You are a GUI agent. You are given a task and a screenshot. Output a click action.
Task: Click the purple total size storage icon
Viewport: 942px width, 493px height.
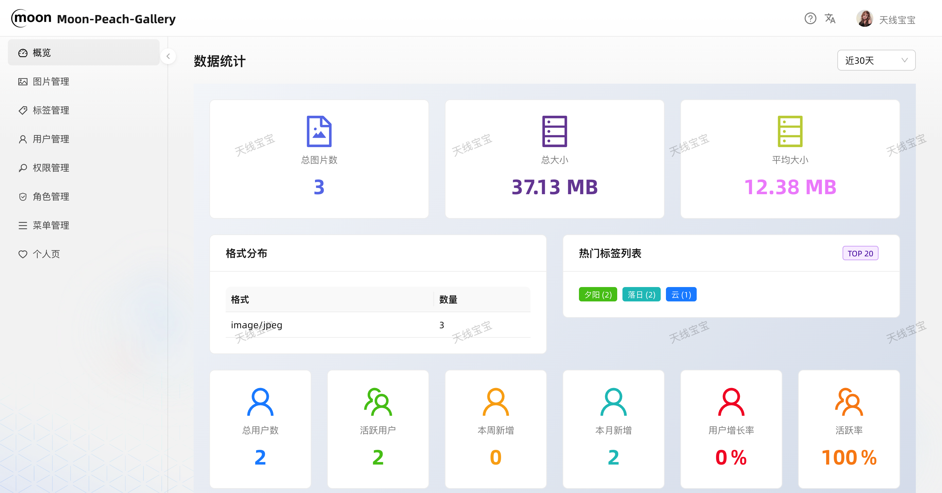point(554,131)
